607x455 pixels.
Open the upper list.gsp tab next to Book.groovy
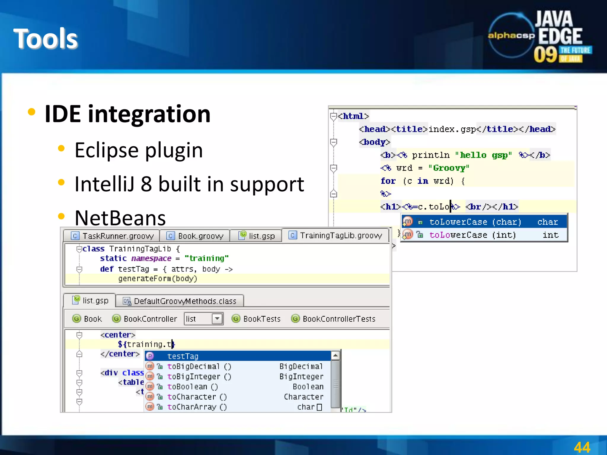(x=256, y=236)
